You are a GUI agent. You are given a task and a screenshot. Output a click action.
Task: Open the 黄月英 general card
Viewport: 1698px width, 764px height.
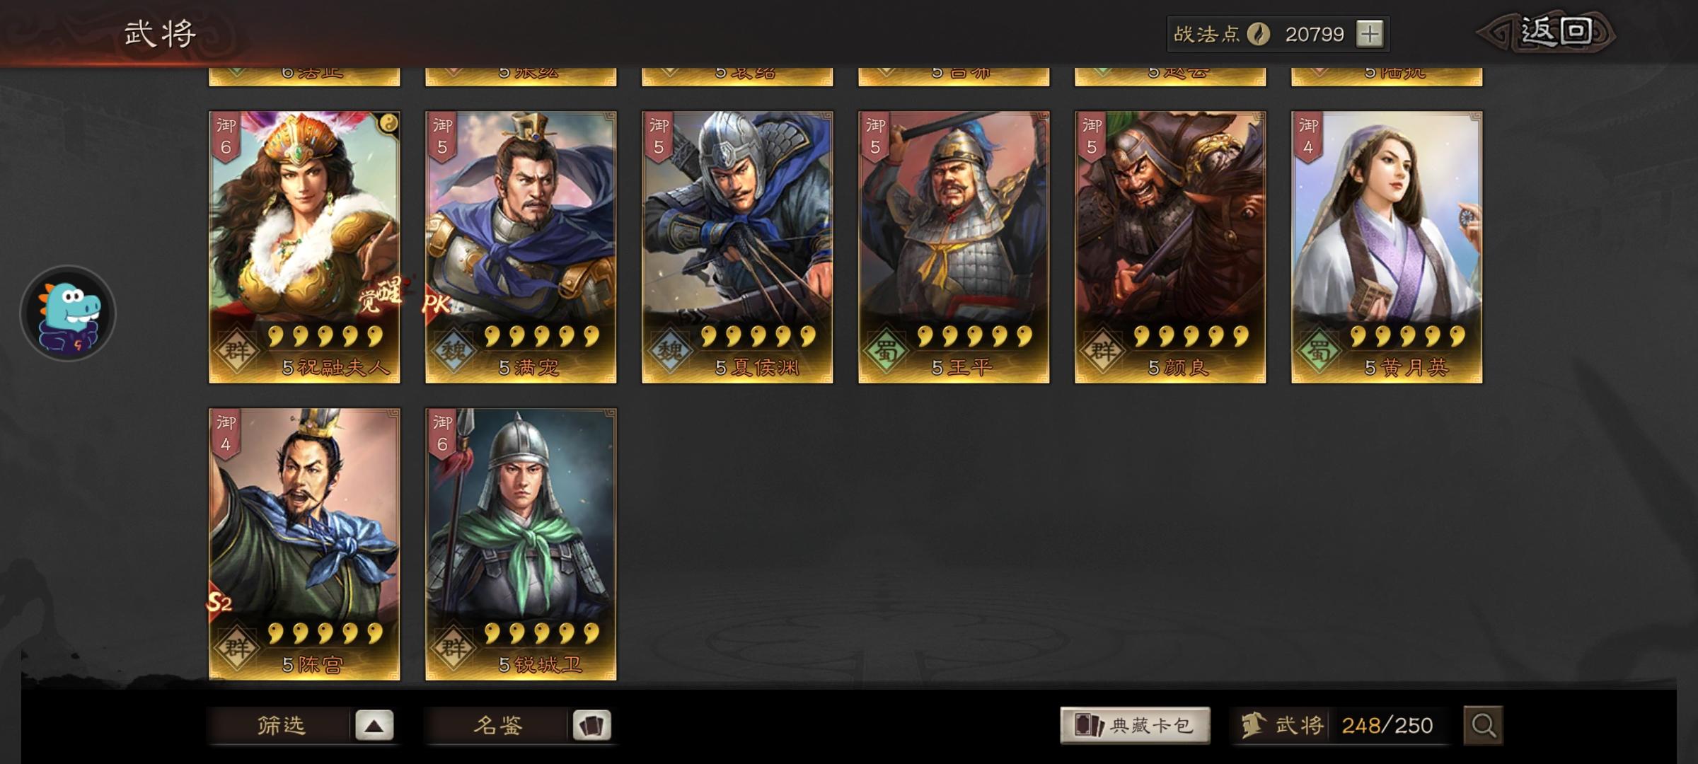pos(1387,248)
